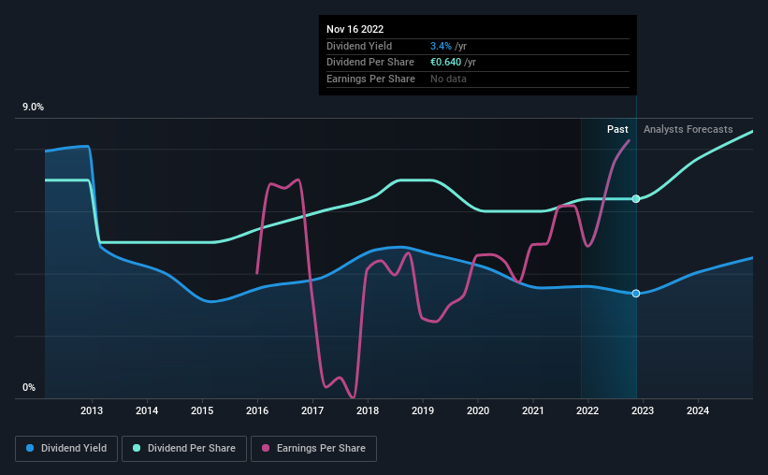The image size is (768, 475).
Task: Toggle the Dividend Yield legend button
Action: pos(66,449)
